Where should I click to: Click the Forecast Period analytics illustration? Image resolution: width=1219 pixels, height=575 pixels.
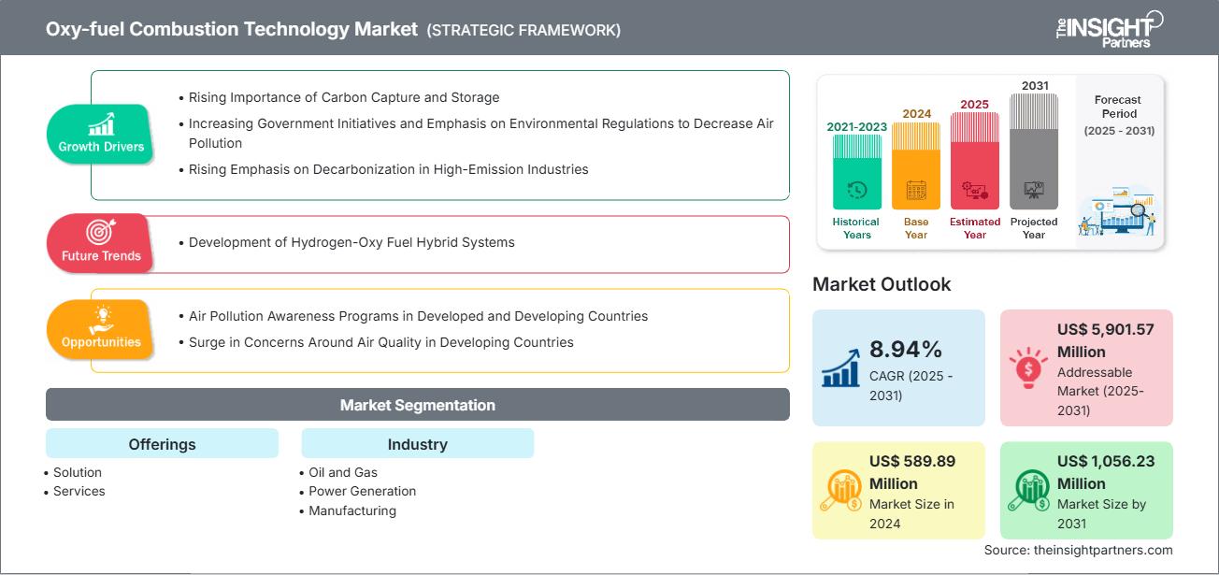tap(1118, 212)
